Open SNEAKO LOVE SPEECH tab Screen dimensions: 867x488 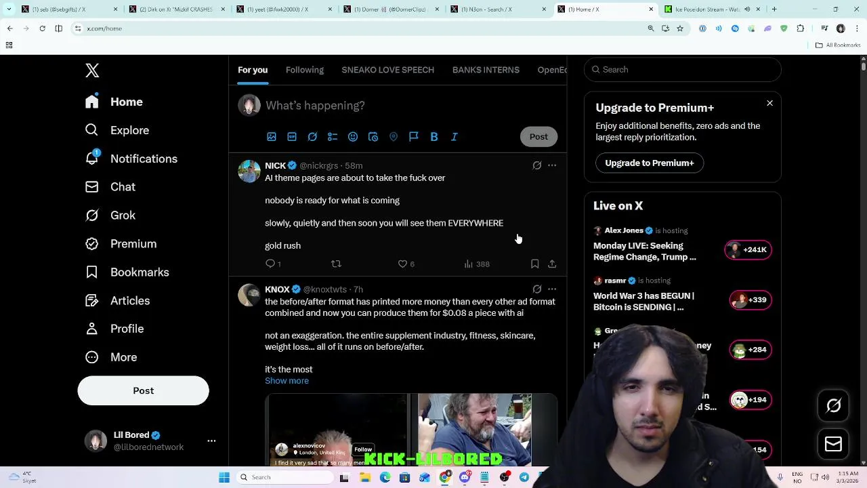point(388,70)
